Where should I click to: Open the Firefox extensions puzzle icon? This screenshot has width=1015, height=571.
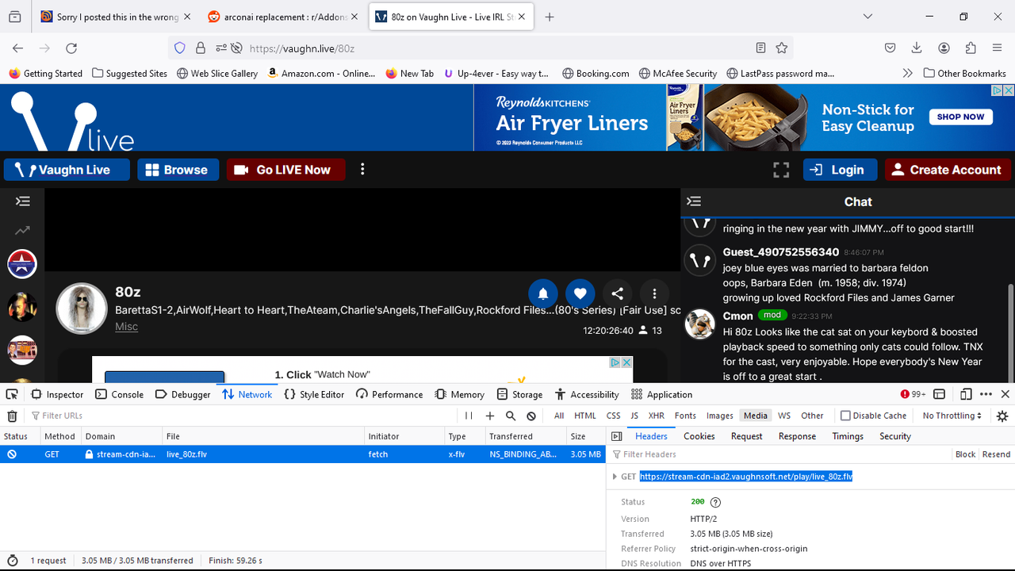click(x=971, y=48)
